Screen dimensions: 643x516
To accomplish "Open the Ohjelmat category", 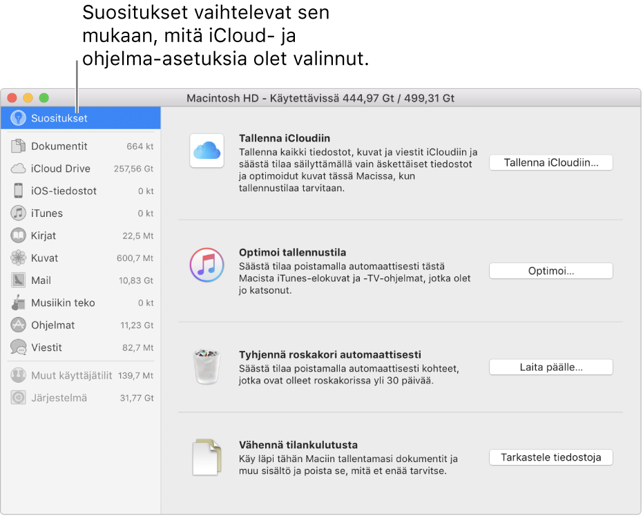I will click(x=81, y=325).
